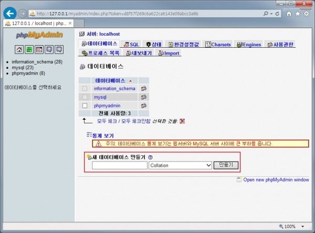The width and height of the screenshot is (315, 233).
Task: Click the new database name input field
Action: [x=120, y=165]
